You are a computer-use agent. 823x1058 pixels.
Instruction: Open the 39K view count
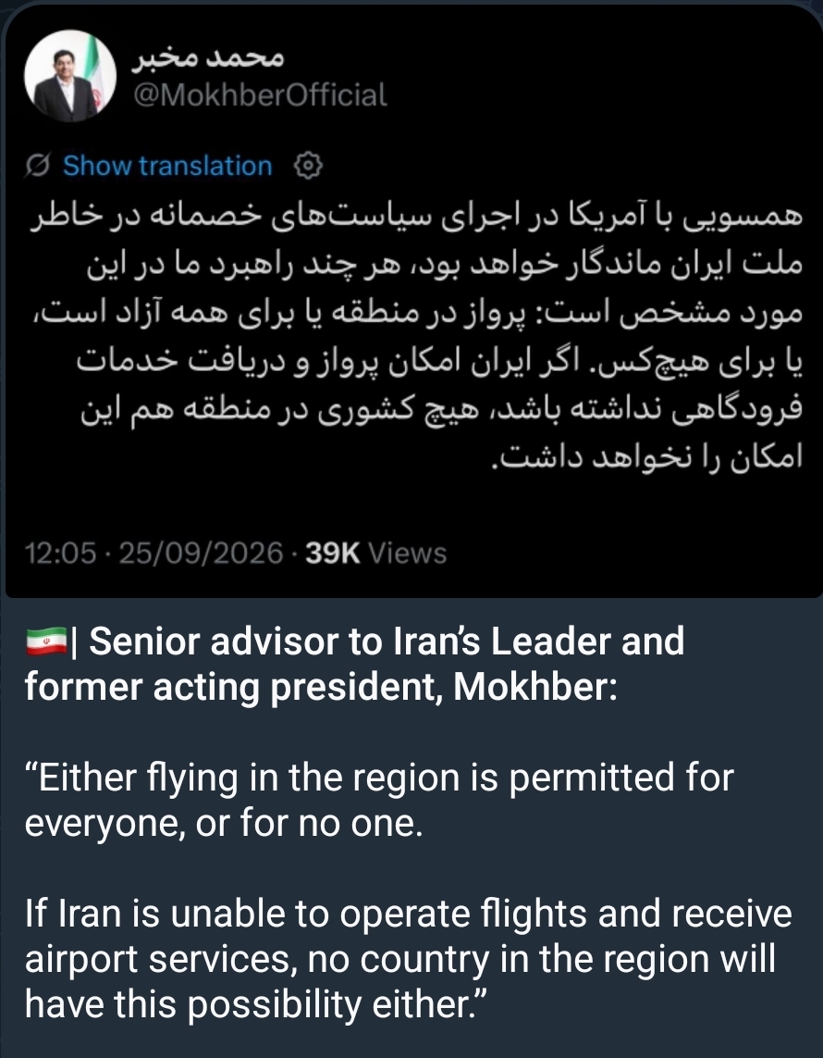[332, 554]
